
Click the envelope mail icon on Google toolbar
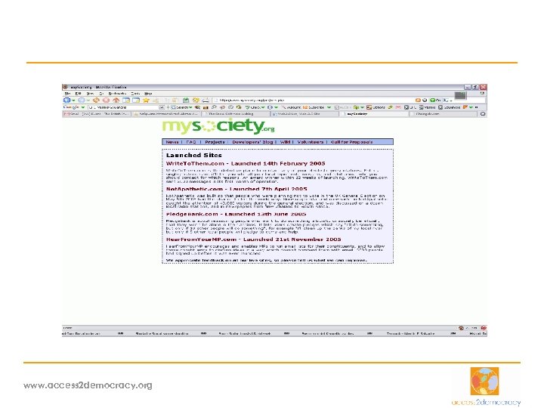398,107
